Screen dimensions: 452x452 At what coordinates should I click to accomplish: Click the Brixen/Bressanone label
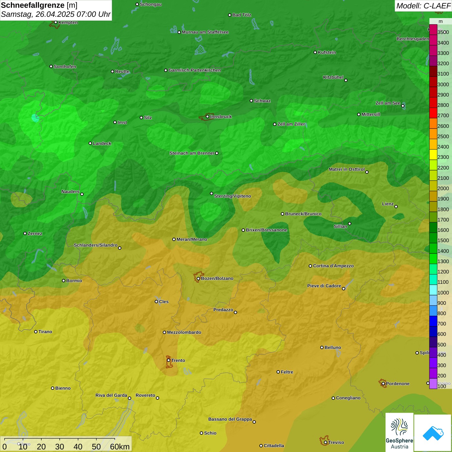pyautogui.click(x=266, y=230)
